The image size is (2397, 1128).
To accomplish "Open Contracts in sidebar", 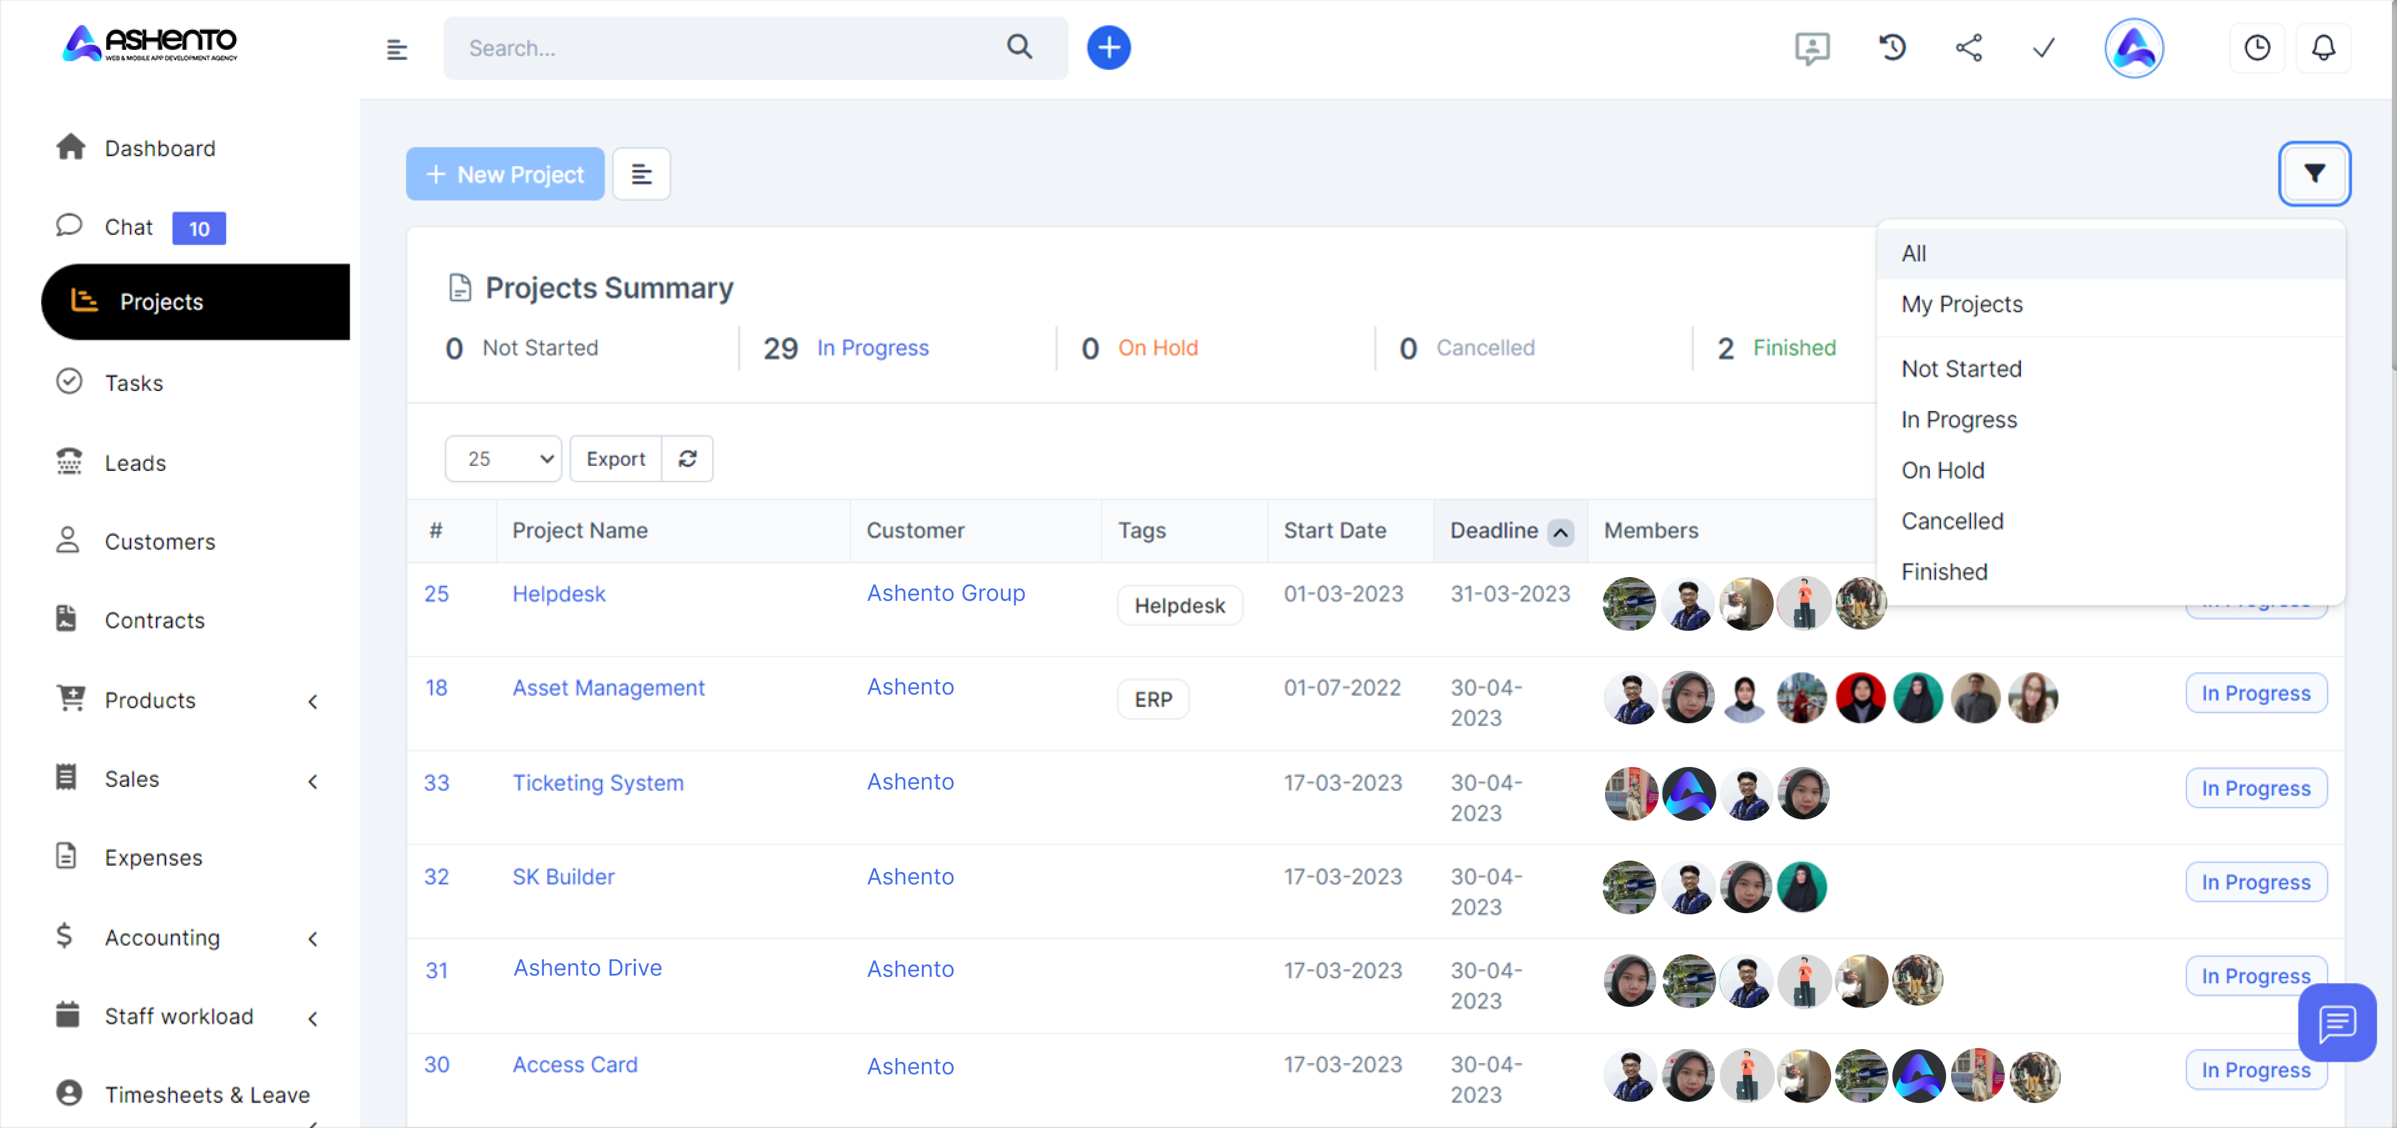I will [154, 621].
